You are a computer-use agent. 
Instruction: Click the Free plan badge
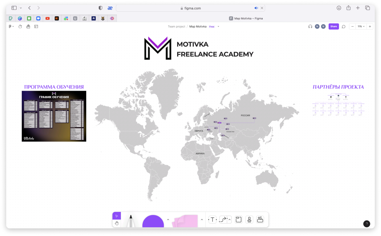(212, 27)
